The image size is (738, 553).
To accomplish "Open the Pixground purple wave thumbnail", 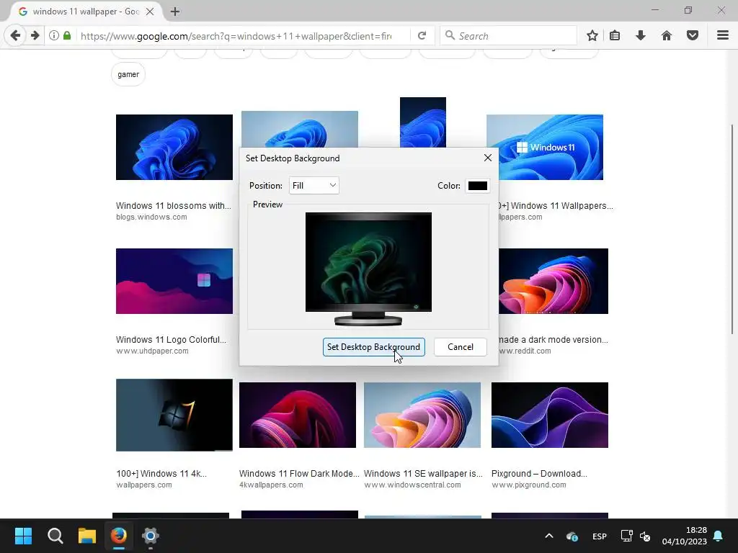I will [x=550, y=415].
